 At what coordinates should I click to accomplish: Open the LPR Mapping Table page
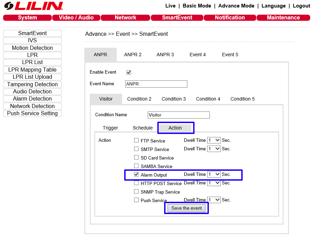click(32, 70)
